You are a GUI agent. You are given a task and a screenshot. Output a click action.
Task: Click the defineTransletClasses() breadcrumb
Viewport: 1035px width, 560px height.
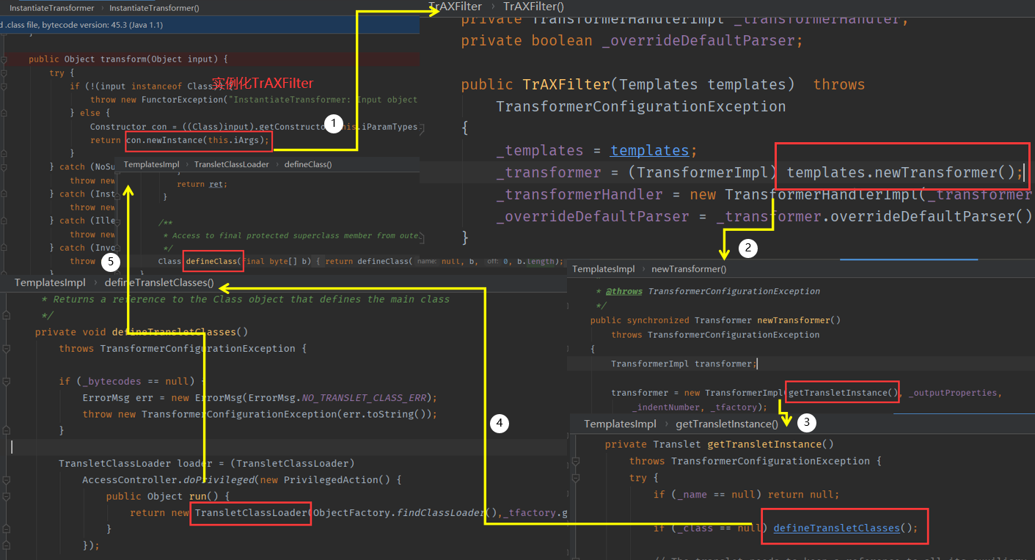(159, 282)
